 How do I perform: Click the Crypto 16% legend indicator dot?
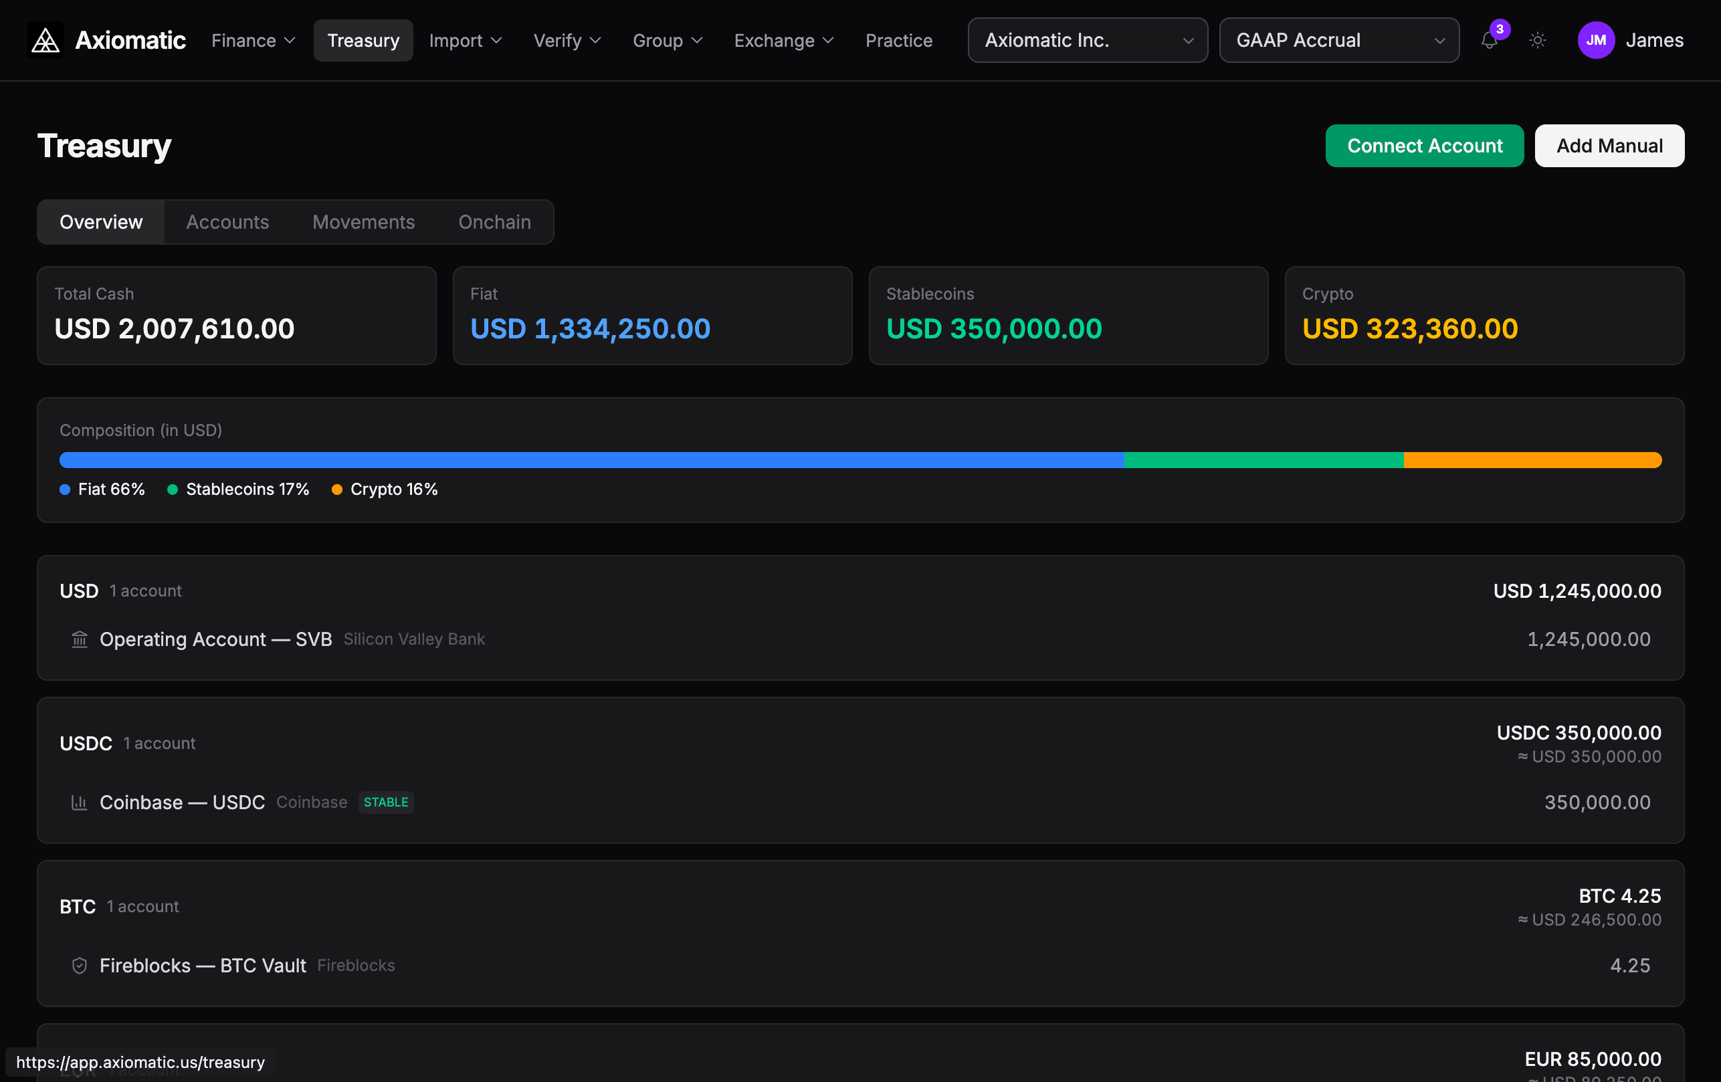[x=338, y=490]
